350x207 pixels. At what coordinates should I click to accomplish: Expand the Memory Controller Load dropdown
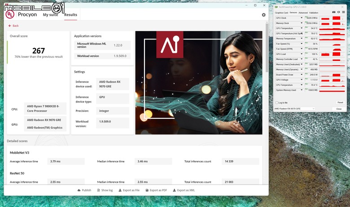click(302, 59)
